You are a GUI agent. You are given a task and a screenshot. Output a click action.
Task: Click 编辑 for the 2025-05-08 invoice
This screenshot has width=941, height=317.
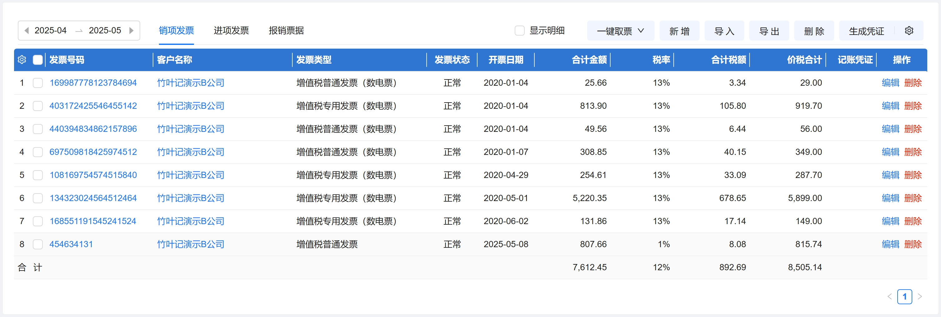(x=890, y=244)
